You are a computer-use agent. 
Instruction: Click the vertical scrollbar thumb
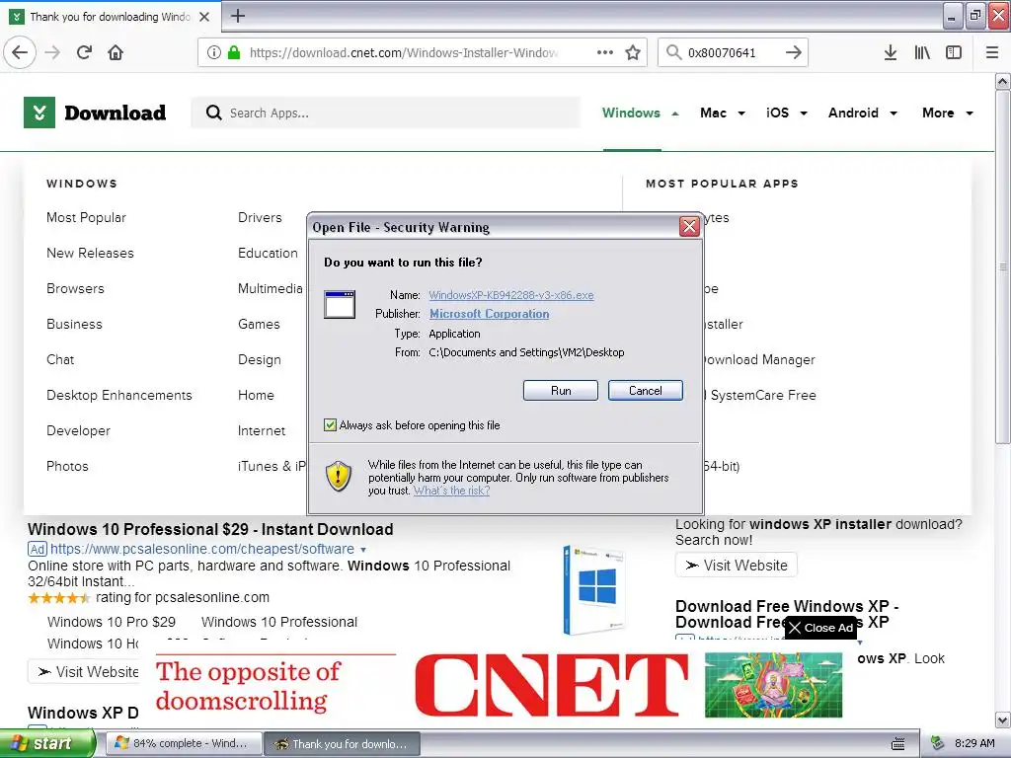pyautogui.click(x=1002, y=266)
